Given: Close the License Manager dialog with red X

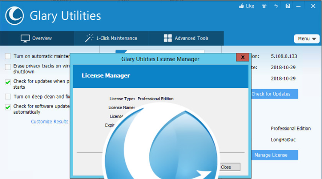Looking at the screenshot, I should (242, 57).
